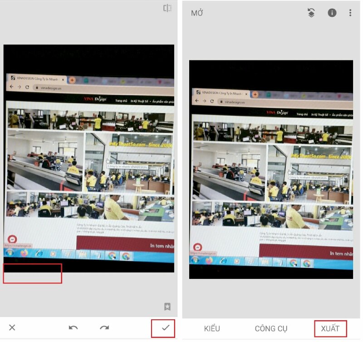Undo the last adjustment
Image resolution: width=363 pixels, height=342 pixels.
point(73,327)
